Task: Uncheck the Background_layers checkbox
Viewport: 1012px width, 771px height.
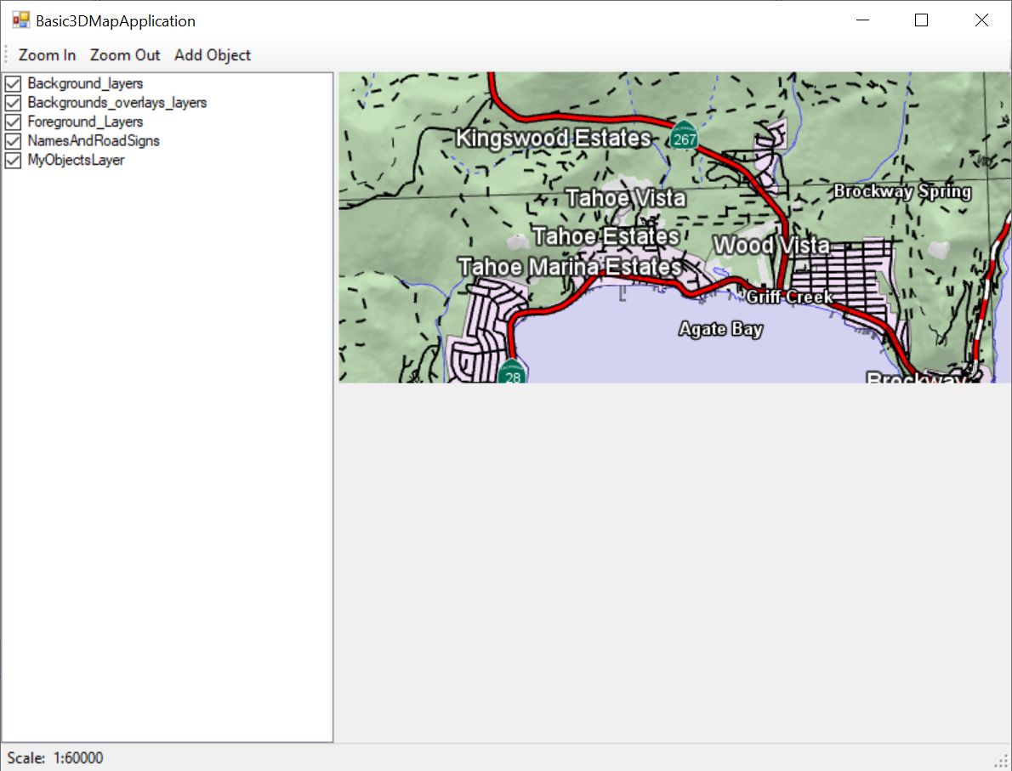Action: coord(13,83)
